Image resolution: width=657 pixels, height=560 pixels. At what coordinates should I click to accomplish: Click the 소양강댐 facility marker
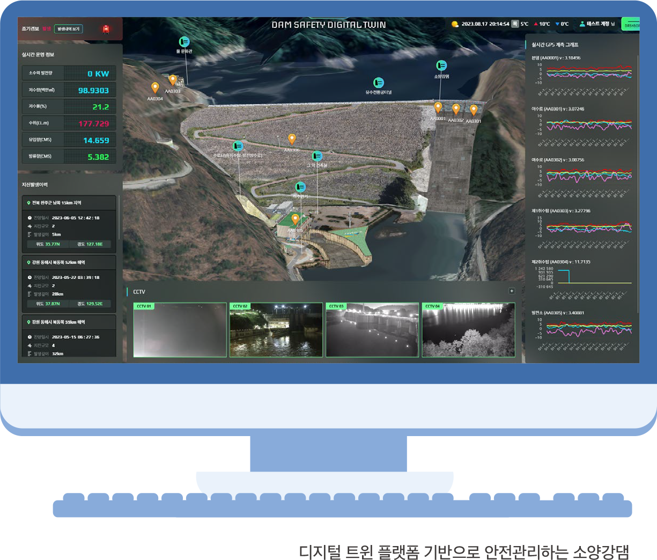point(441,65)
